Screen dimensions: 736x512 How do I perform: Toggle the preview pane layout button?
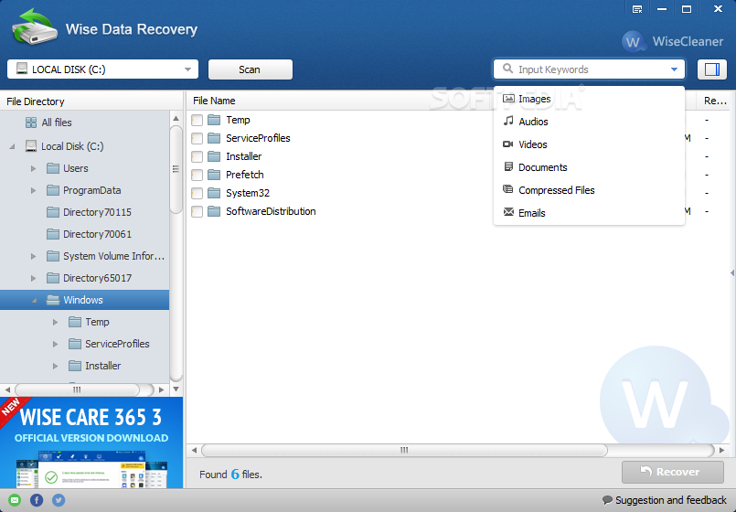[x=711, y=69]
